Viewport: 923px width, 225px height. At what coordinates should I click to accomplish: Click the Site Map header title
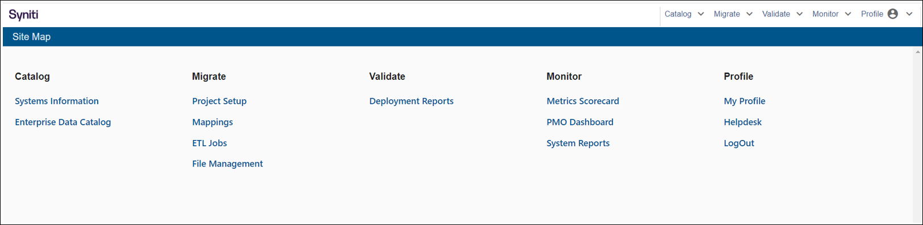(32, 37)
